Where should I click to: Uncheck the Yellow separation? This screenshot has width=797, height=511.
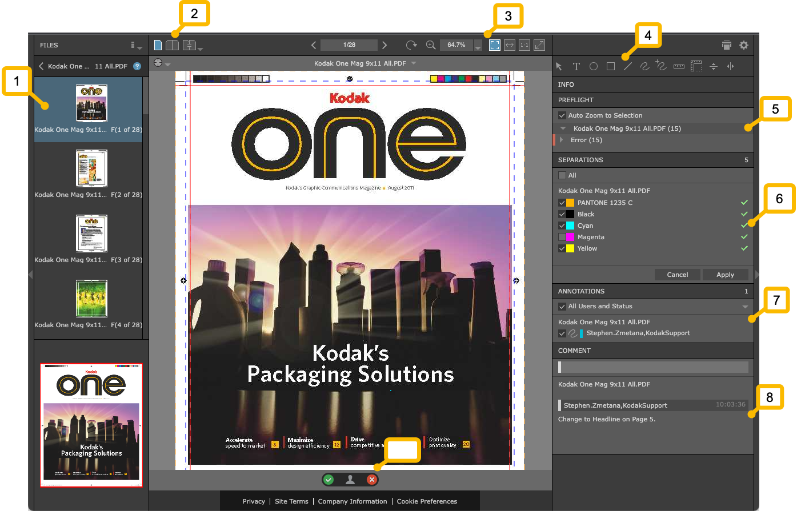tap(562, 248)
